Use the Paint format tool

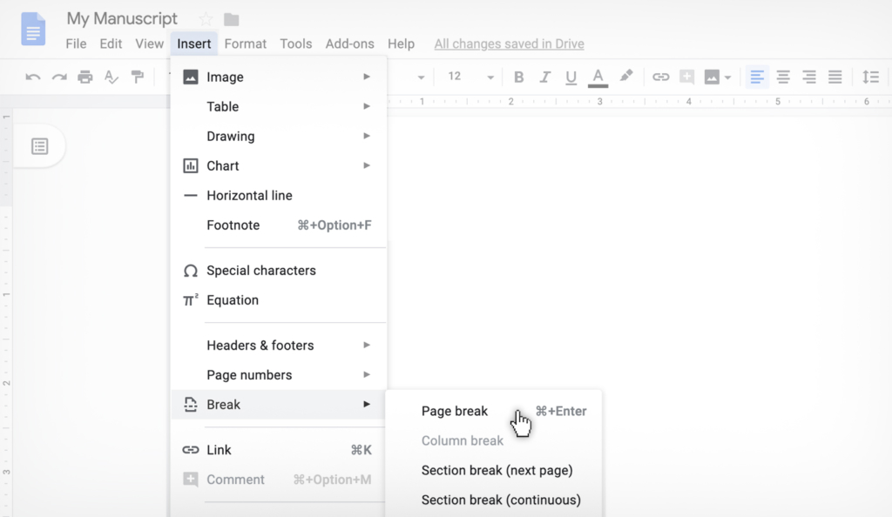136,77
